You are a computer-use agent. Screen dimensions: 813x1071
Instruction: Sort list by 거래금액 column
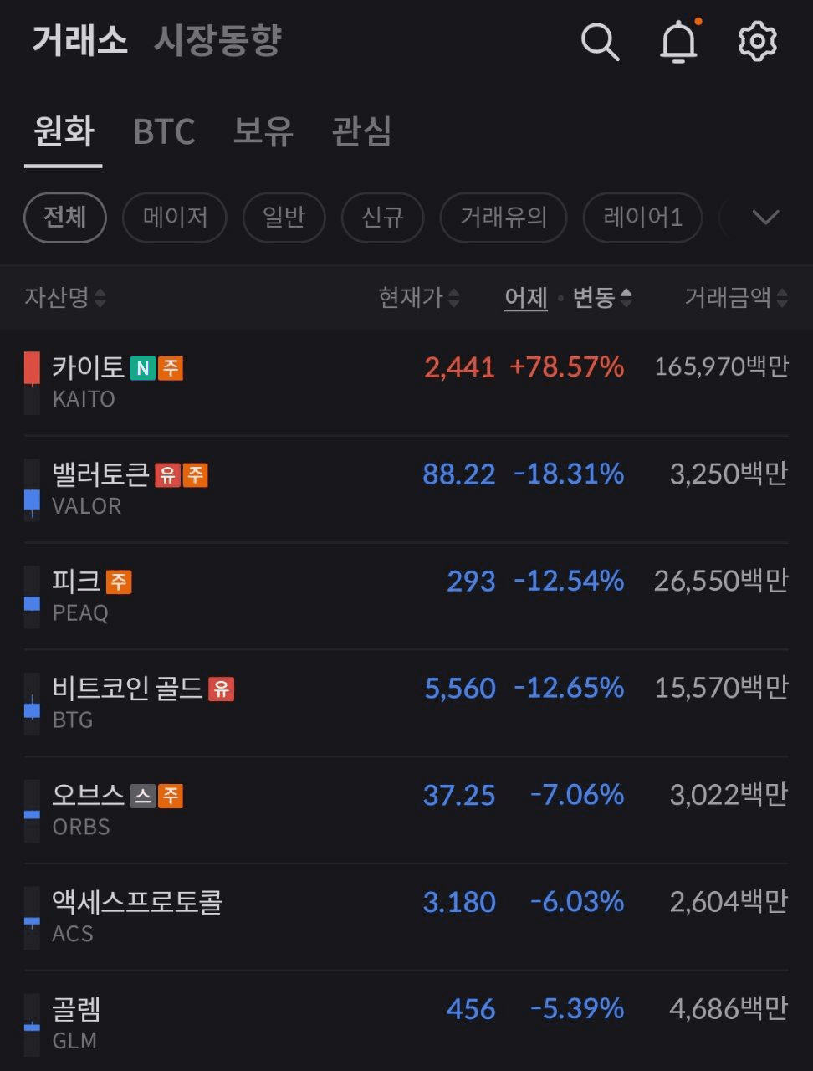coord(735,297)
